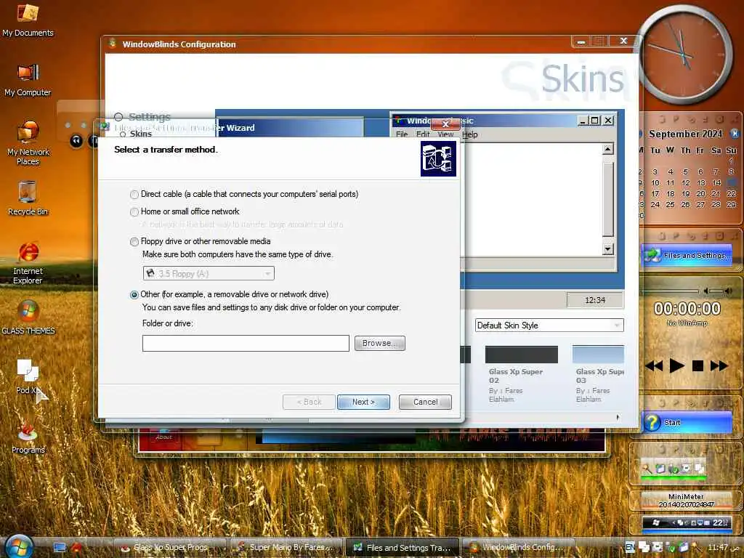
Task: Click the WinAmp widget fast-forward button
Action: [719, 365]
